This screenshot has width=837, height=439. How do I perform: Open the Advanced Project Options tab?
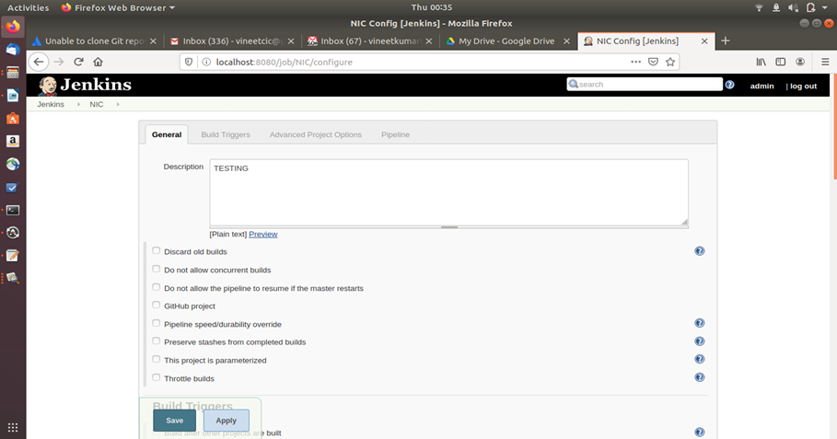click(x=316, y=134)
